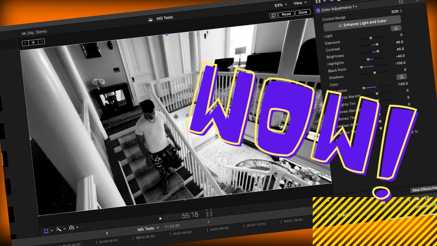
Task: Click the Reset button above the viewer
Action: tap(286, 14)
